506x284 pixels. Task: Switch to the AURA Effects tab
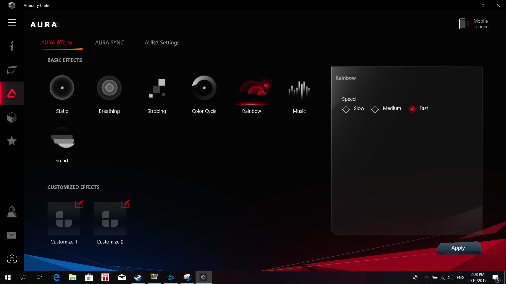coord(57,43)
